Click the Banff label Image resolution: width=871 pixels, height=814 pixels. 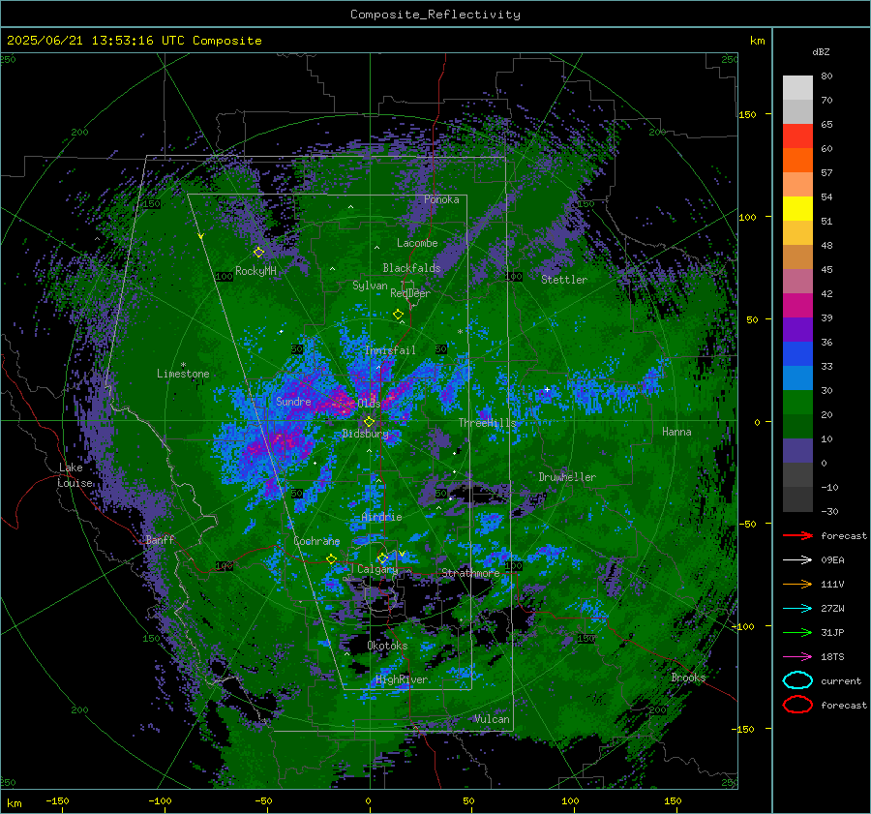160,540
